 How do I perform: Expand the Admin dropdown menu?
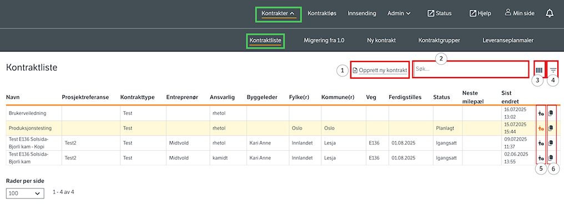pos(399,13)
